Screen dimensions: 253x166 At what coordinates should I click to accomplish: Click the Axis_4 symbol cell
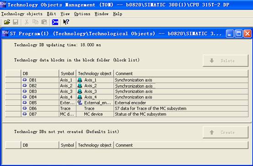67,97
